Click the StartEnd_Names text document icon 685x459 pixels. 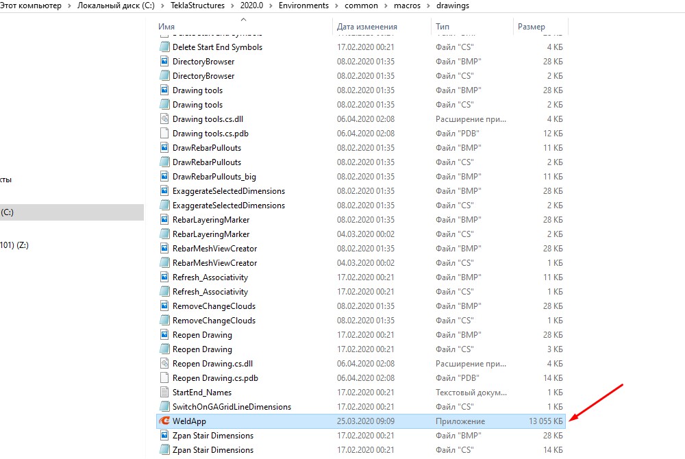click(164, 393)
